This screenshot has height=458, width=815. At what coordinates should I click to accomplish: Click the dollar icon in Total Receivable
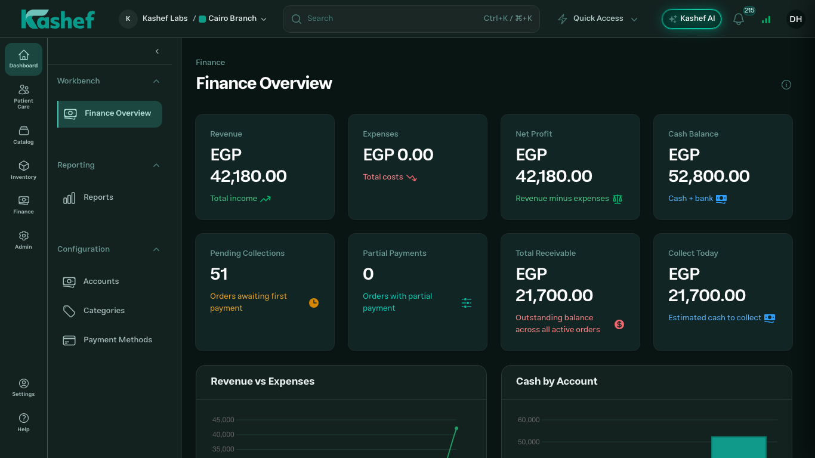click(x=619, y=324)
